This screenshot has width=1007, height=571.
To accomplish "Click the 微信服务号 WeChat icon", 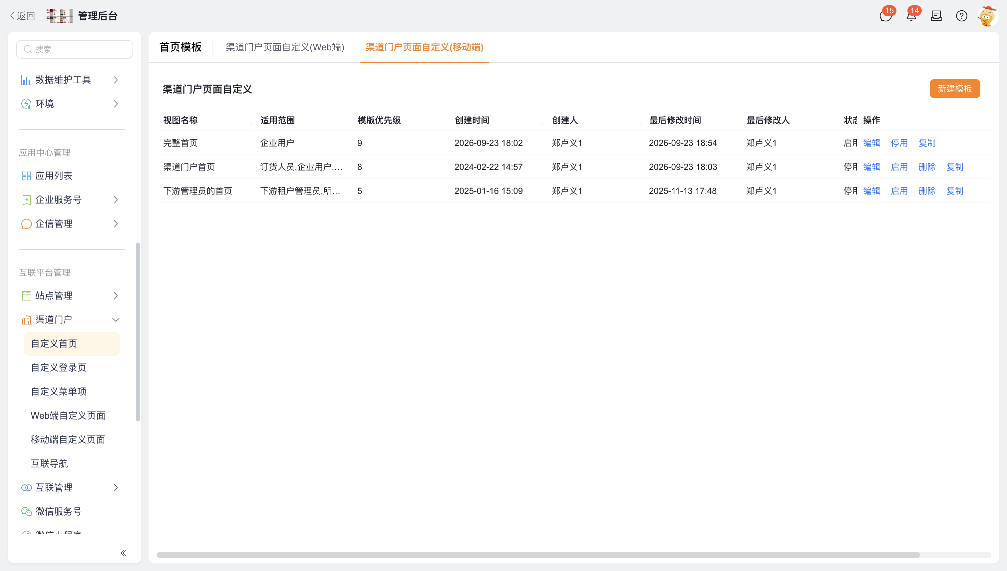I will [26, 511].
